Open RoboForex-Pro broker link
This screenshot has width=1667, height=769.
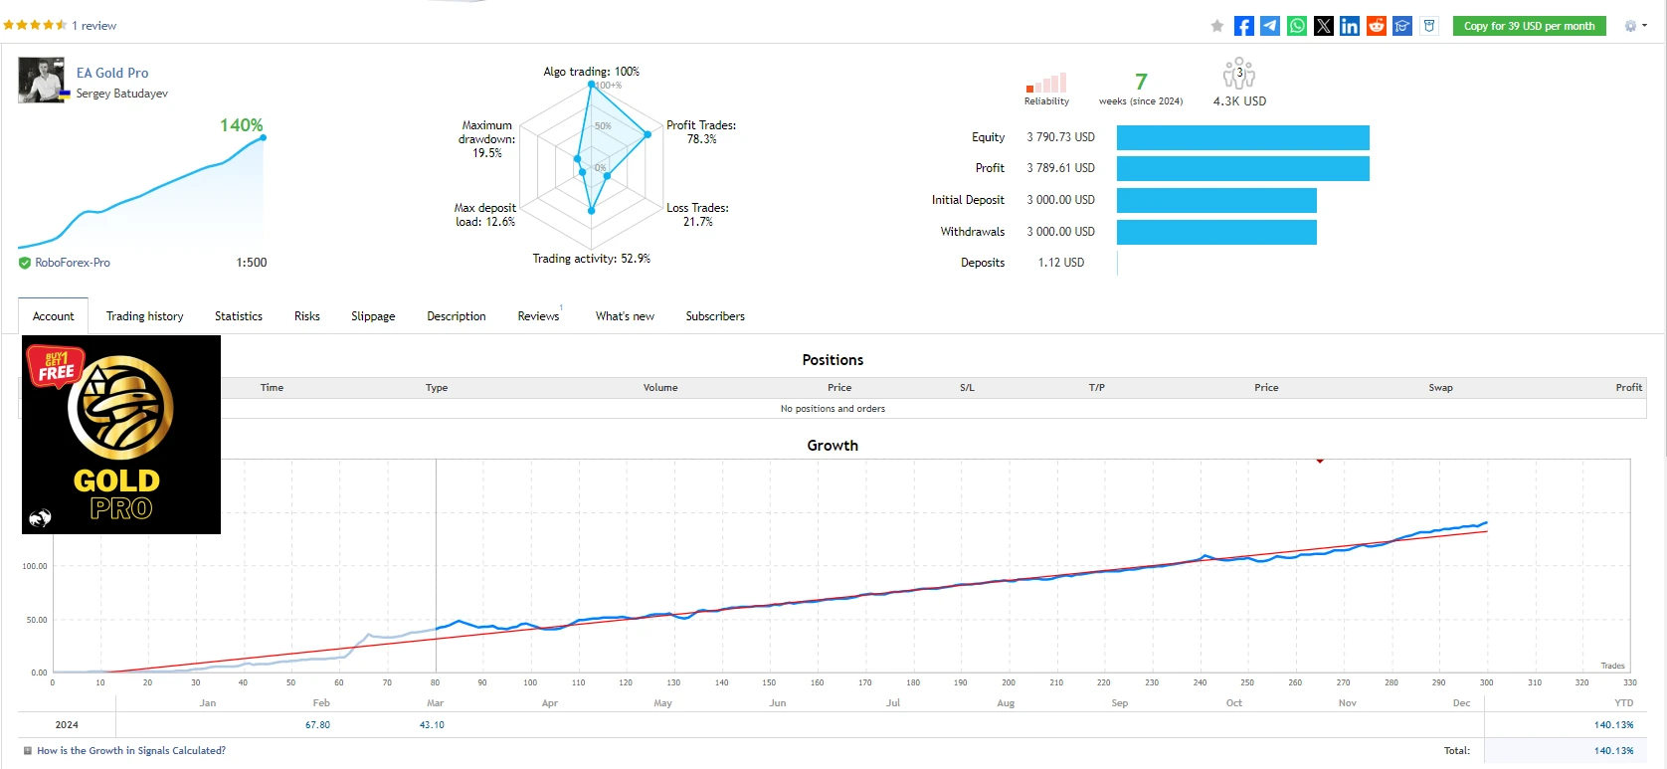(x=73, y=263)
